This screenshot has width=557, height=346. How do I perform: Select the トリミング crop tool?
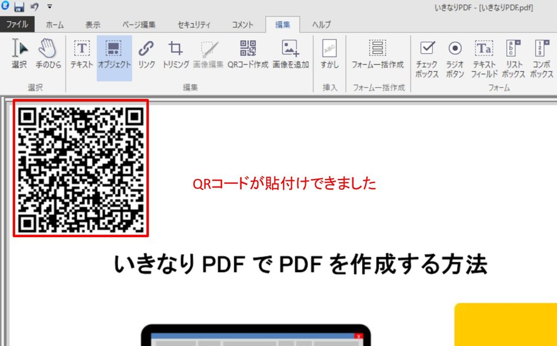(176, 54)
